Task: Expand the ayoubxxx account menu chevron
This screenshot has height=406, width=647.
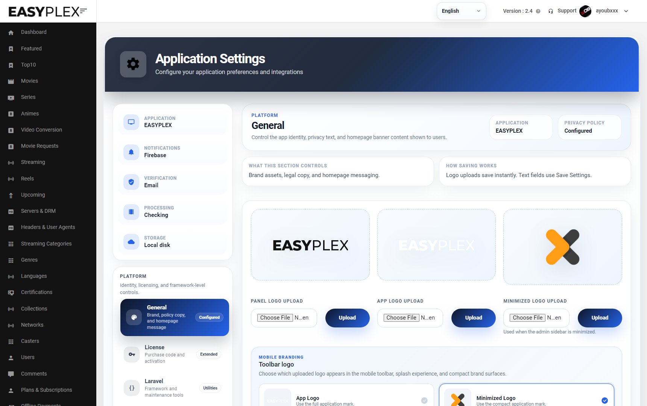Action: [626, 11]
